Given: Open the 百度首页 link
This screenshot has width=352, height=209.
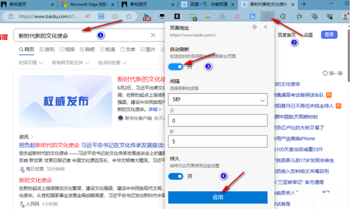Looking at the screenshot, I should (287, 35).
